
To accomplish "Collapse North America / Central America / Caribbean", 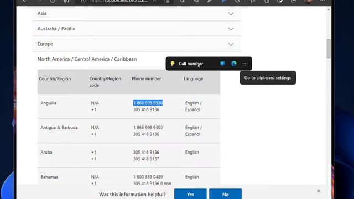I will pyautogui.click(x=87, y=59).
